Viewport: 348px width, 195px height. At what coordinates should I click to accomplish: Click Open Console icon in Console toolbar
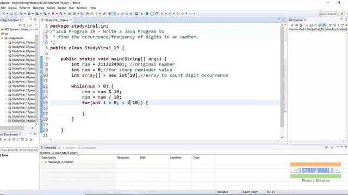coord(343,25)
